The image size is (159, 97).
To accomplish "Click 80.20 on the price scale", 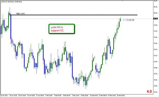I will coord(155,13).
